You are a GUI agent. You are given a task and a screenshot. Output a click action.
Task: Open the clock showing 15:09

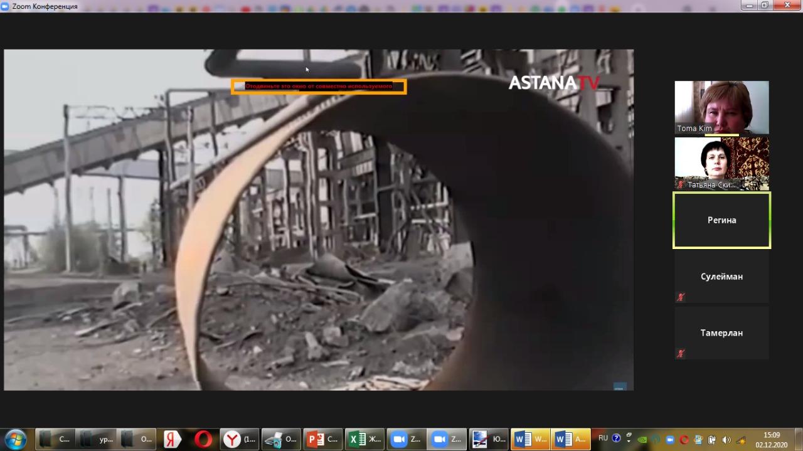771,439
